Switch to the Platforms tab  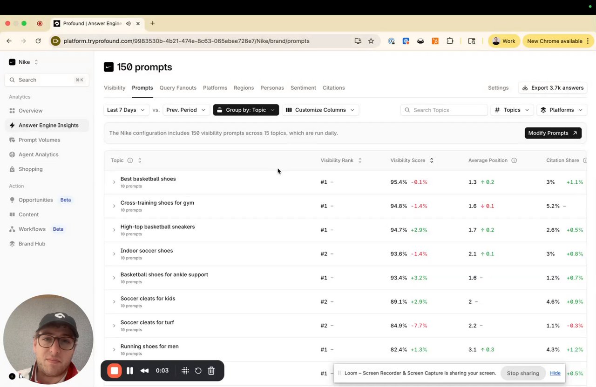[215, 88]
